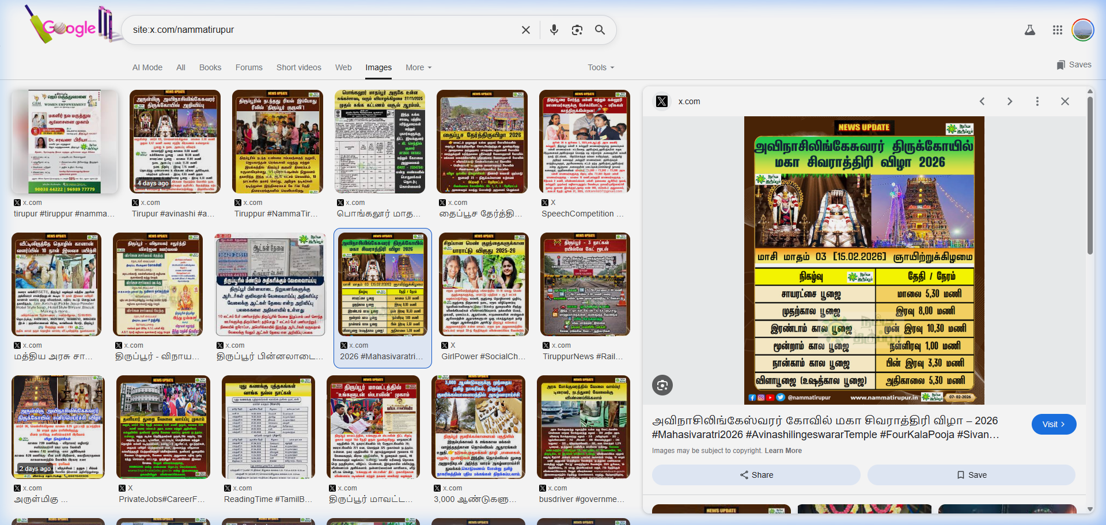Start voice search with microphone icon
The width and height of the screenshot is (1106, 525).
pyautogui.click(x=554, y=30)
